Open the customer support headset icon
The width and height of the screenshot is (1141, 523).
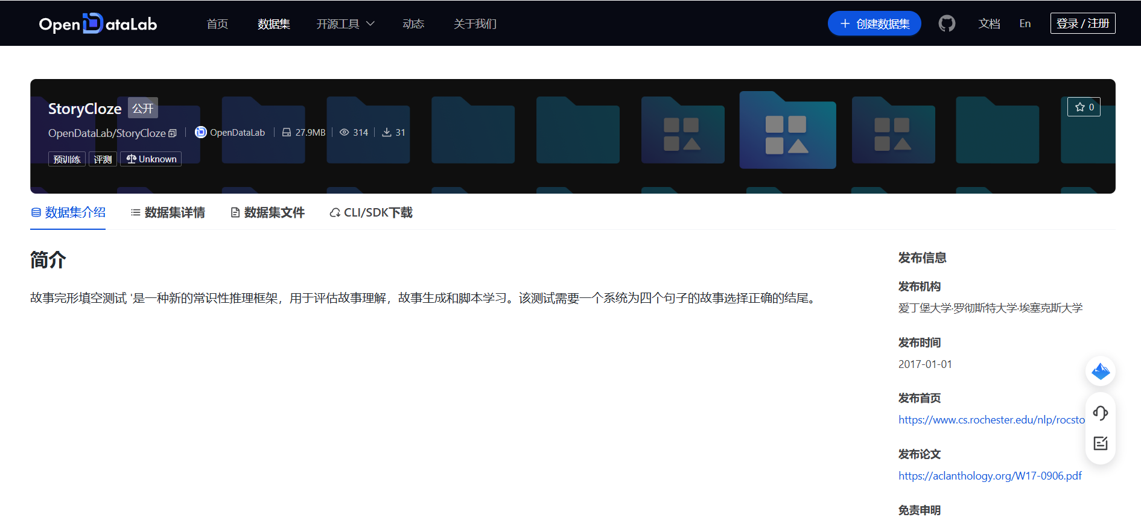pos(1101,413)
